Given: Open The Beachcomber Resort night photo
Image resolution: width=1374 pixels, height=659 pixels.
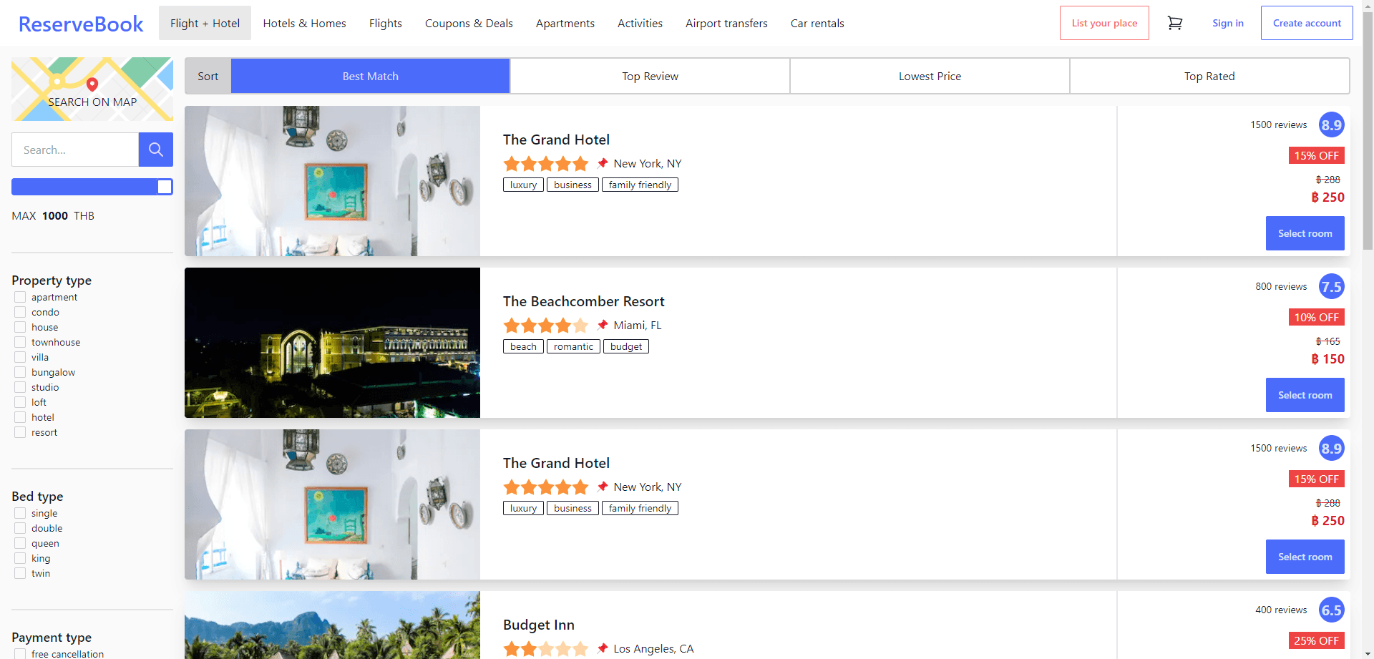Looking at the screenshot, I should pyautogui.click(x=332, y=343).
